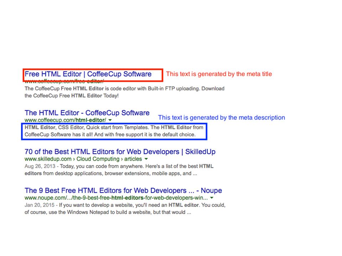Expand dropdown arrow next to skilledup.com URL
Image resolution: width=342 pixels, height=256 pixels.
click(x=146, y=159)
